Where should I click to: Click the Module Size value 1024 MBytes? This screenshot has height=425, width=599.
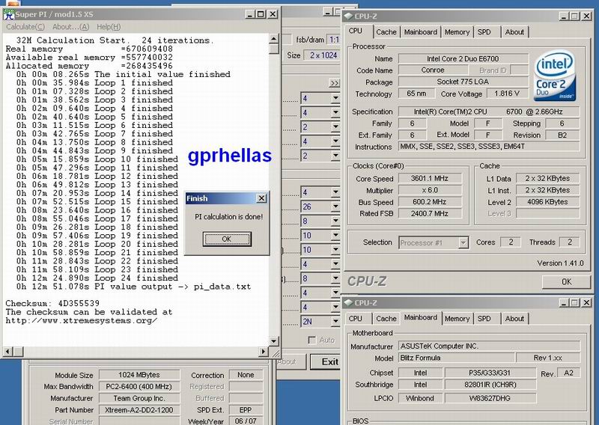tap(139, 375)
